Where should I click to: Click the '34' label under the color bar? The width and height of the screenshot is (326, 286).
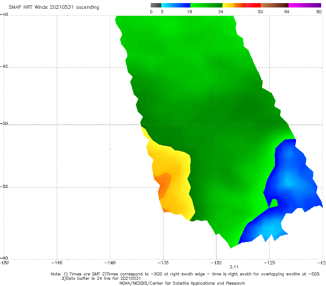[x=221, y=11]
